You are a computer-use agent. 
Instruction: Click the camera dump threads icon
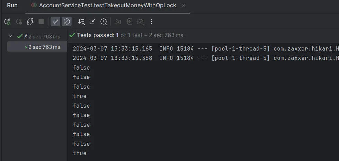118,21
